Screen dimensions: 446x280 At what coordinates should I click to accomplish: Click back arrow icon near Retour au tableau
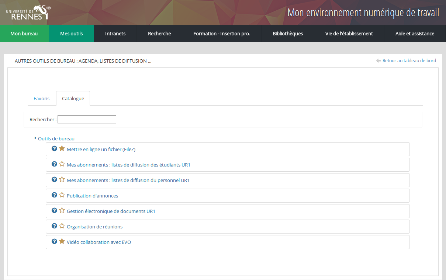tap(378, 61)
